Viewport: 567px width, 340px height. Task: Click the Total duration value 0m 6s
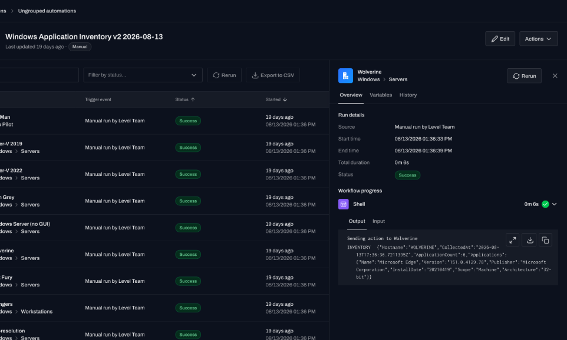coord(402,163)
